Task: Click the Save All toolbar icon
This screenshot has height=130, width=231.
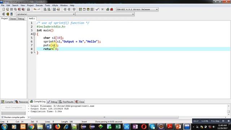Action: (15, 9)
